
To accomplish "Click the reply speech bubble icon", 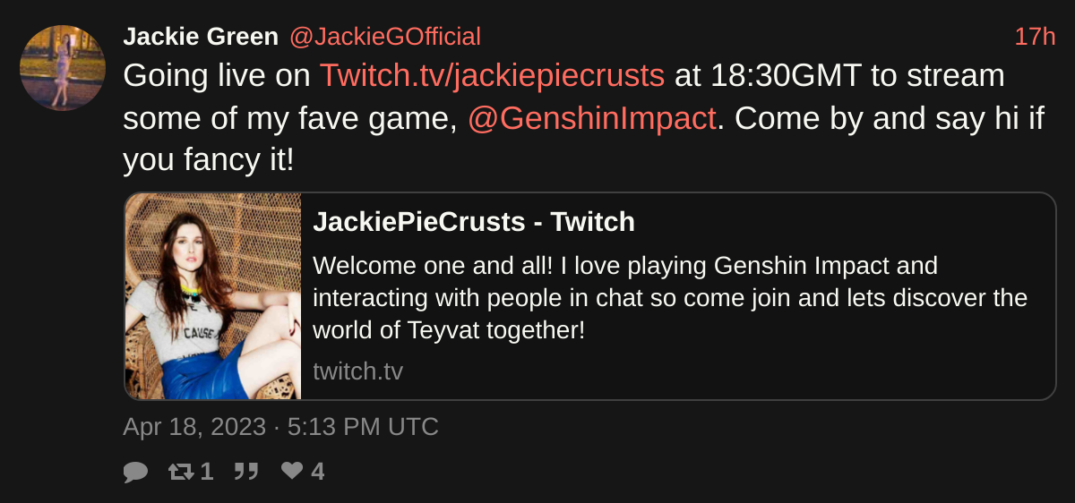I will (x=135, y=472).
